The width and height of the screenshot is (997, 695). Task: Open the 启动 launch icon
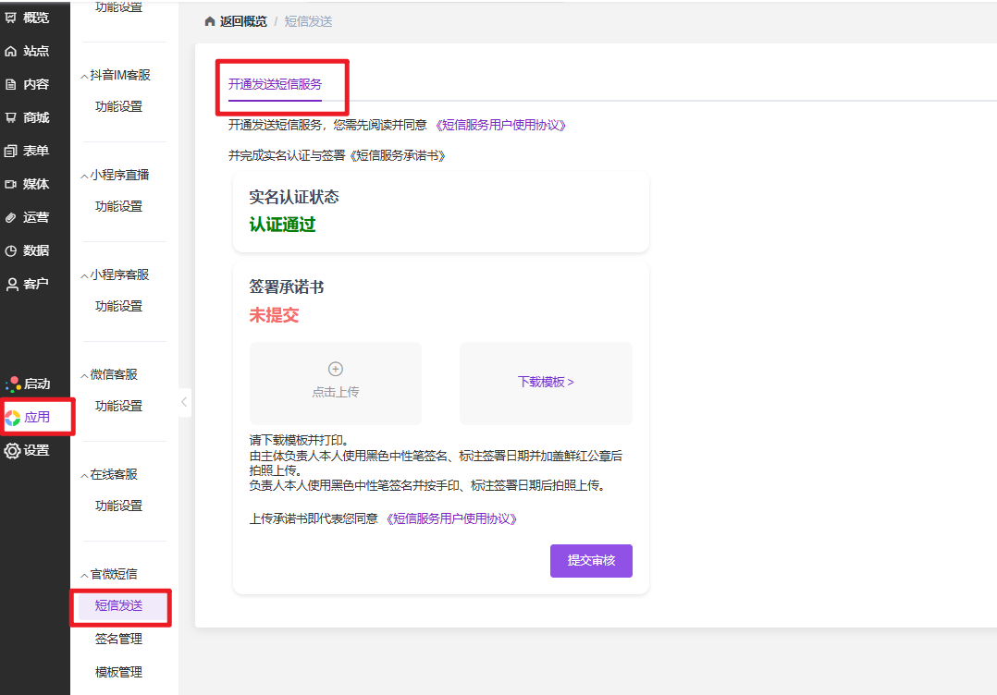pyautogui.click(x=12, y=384)
